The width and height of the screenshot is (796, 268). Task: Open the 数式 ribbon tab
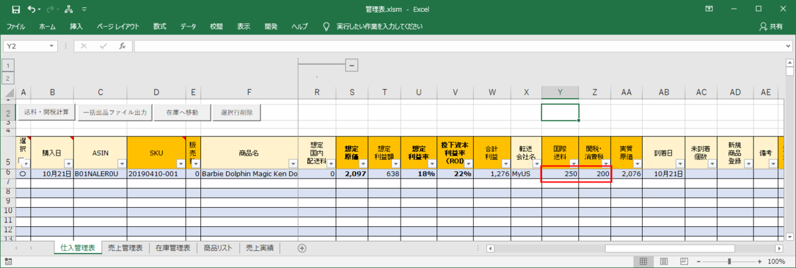159,26
